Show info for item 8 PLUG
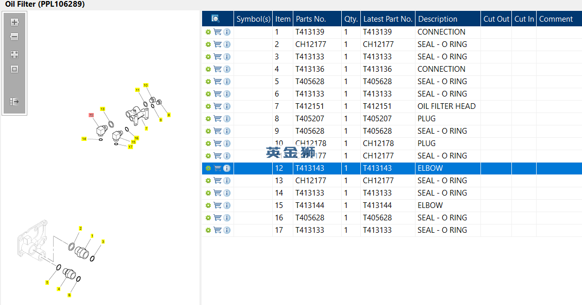This screenshot has width=582, height=305. pyautogui.click(x=227, y=119)
